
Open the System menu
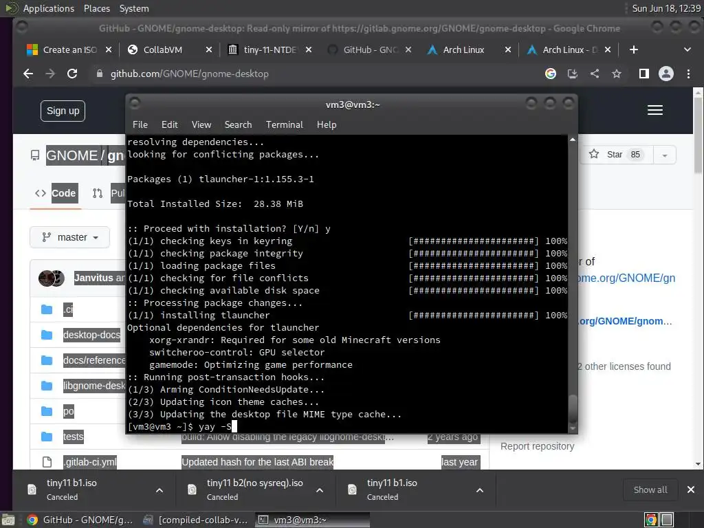tap(134, 8)
